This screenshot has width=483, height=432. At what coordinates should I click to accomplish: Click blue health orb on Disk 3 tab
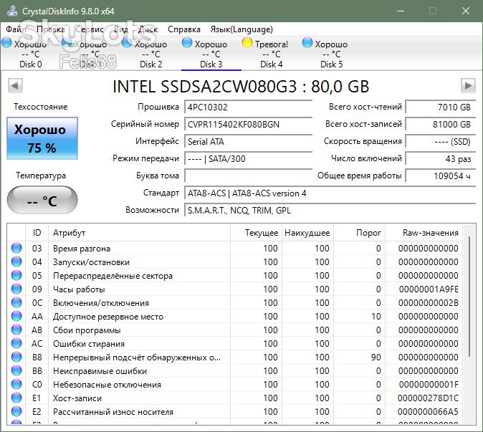[x=187, y=43]
